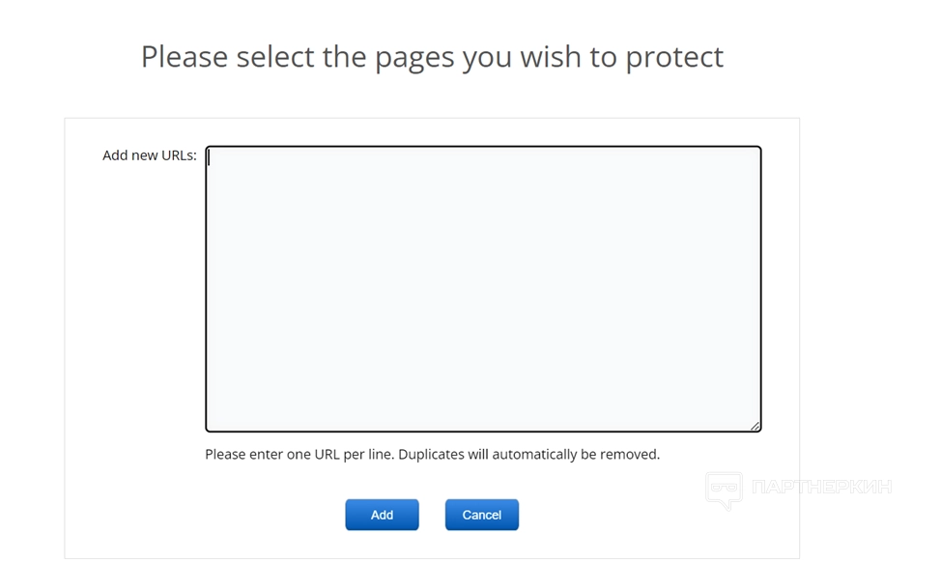Click the Add button
941x561 pixels.
point(382,515)
